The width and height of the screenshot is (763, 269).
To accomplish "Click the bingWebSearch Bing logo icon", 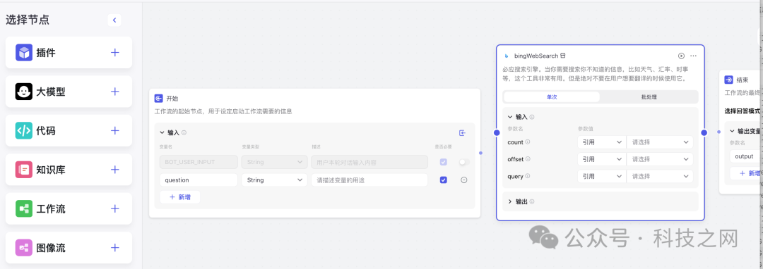I will [x=507, y=56].
